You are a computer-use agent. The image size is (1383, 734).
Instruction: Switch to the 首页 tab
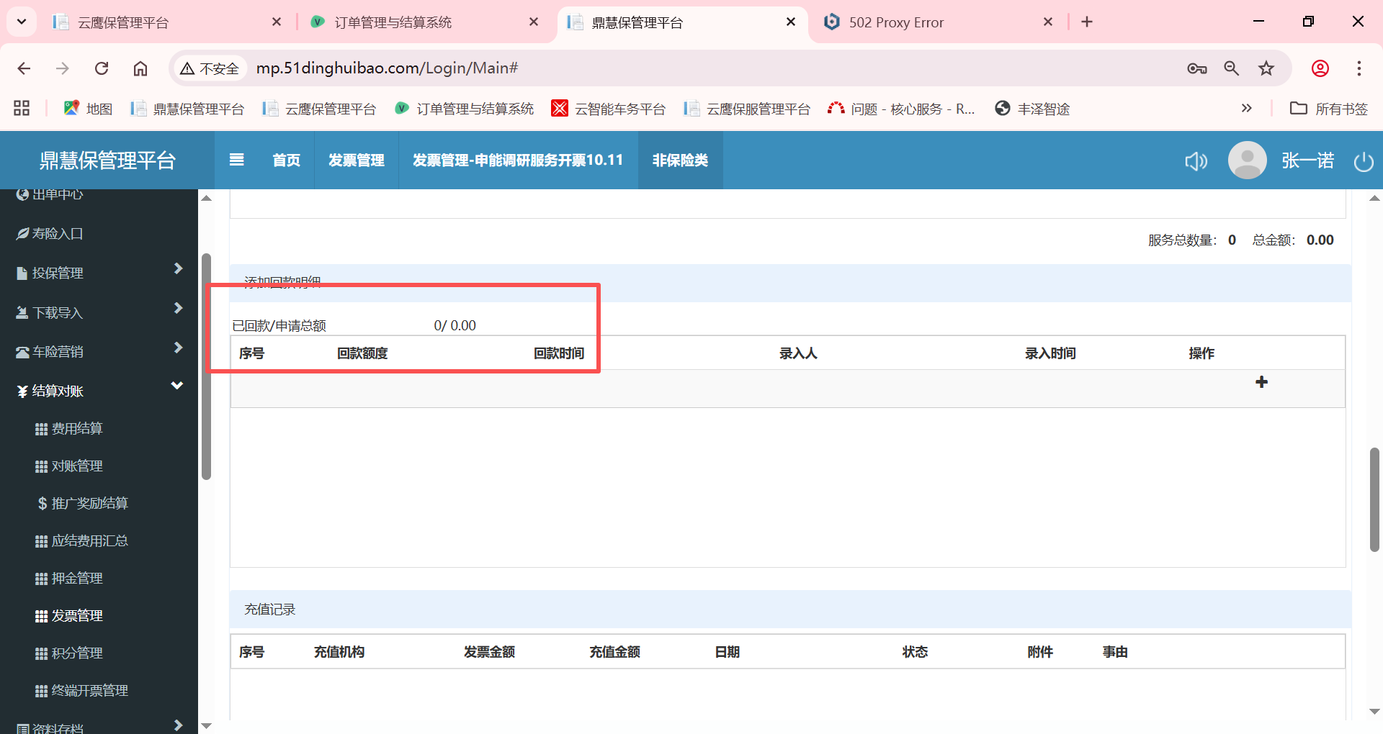pyautogui.click(x=286, y=160)
